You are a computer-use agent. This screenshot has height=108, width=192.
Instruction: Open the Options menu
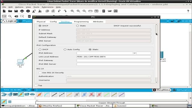pos(19,7)
